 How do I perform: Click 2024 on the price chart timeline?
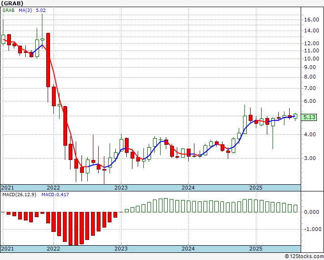(188, 188)
